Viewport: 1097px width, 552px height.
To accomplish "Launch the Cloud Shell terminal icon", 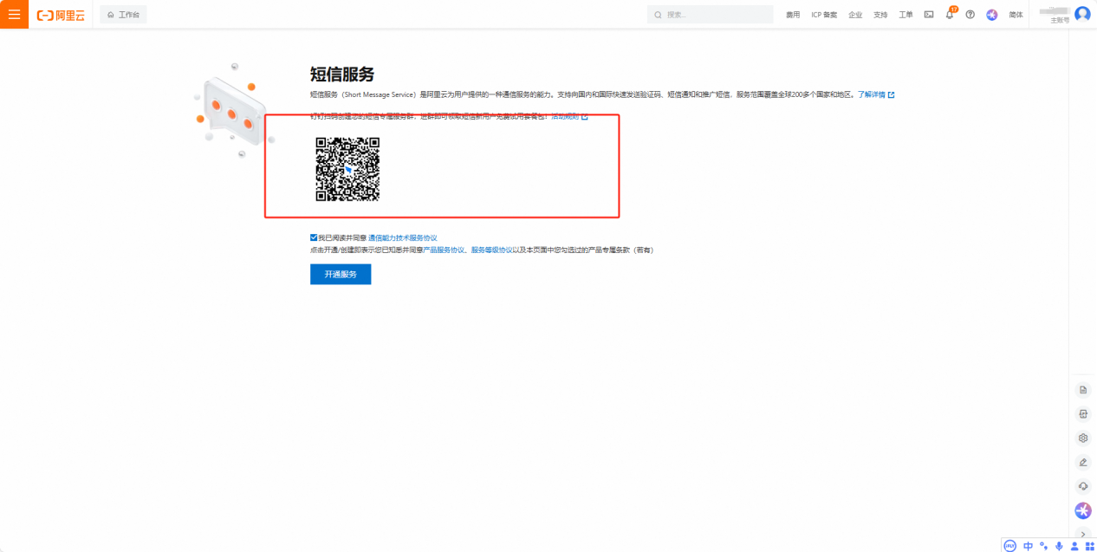I will 929,15.
